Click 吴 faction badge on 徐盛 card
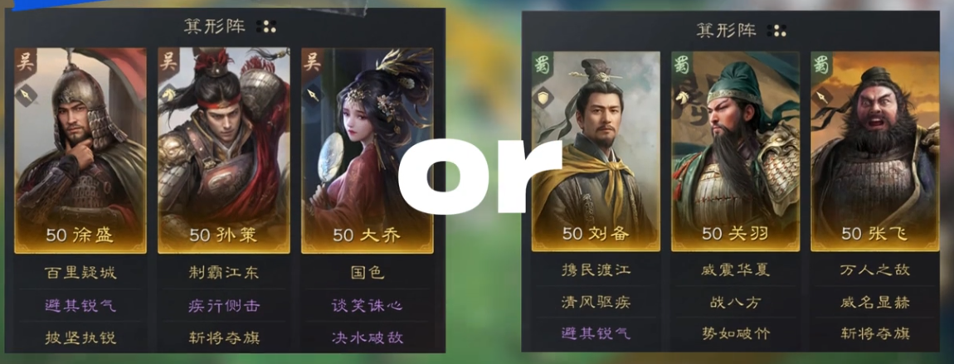The image size is (954, 364). pyautogui.click(x=25, y=61)
